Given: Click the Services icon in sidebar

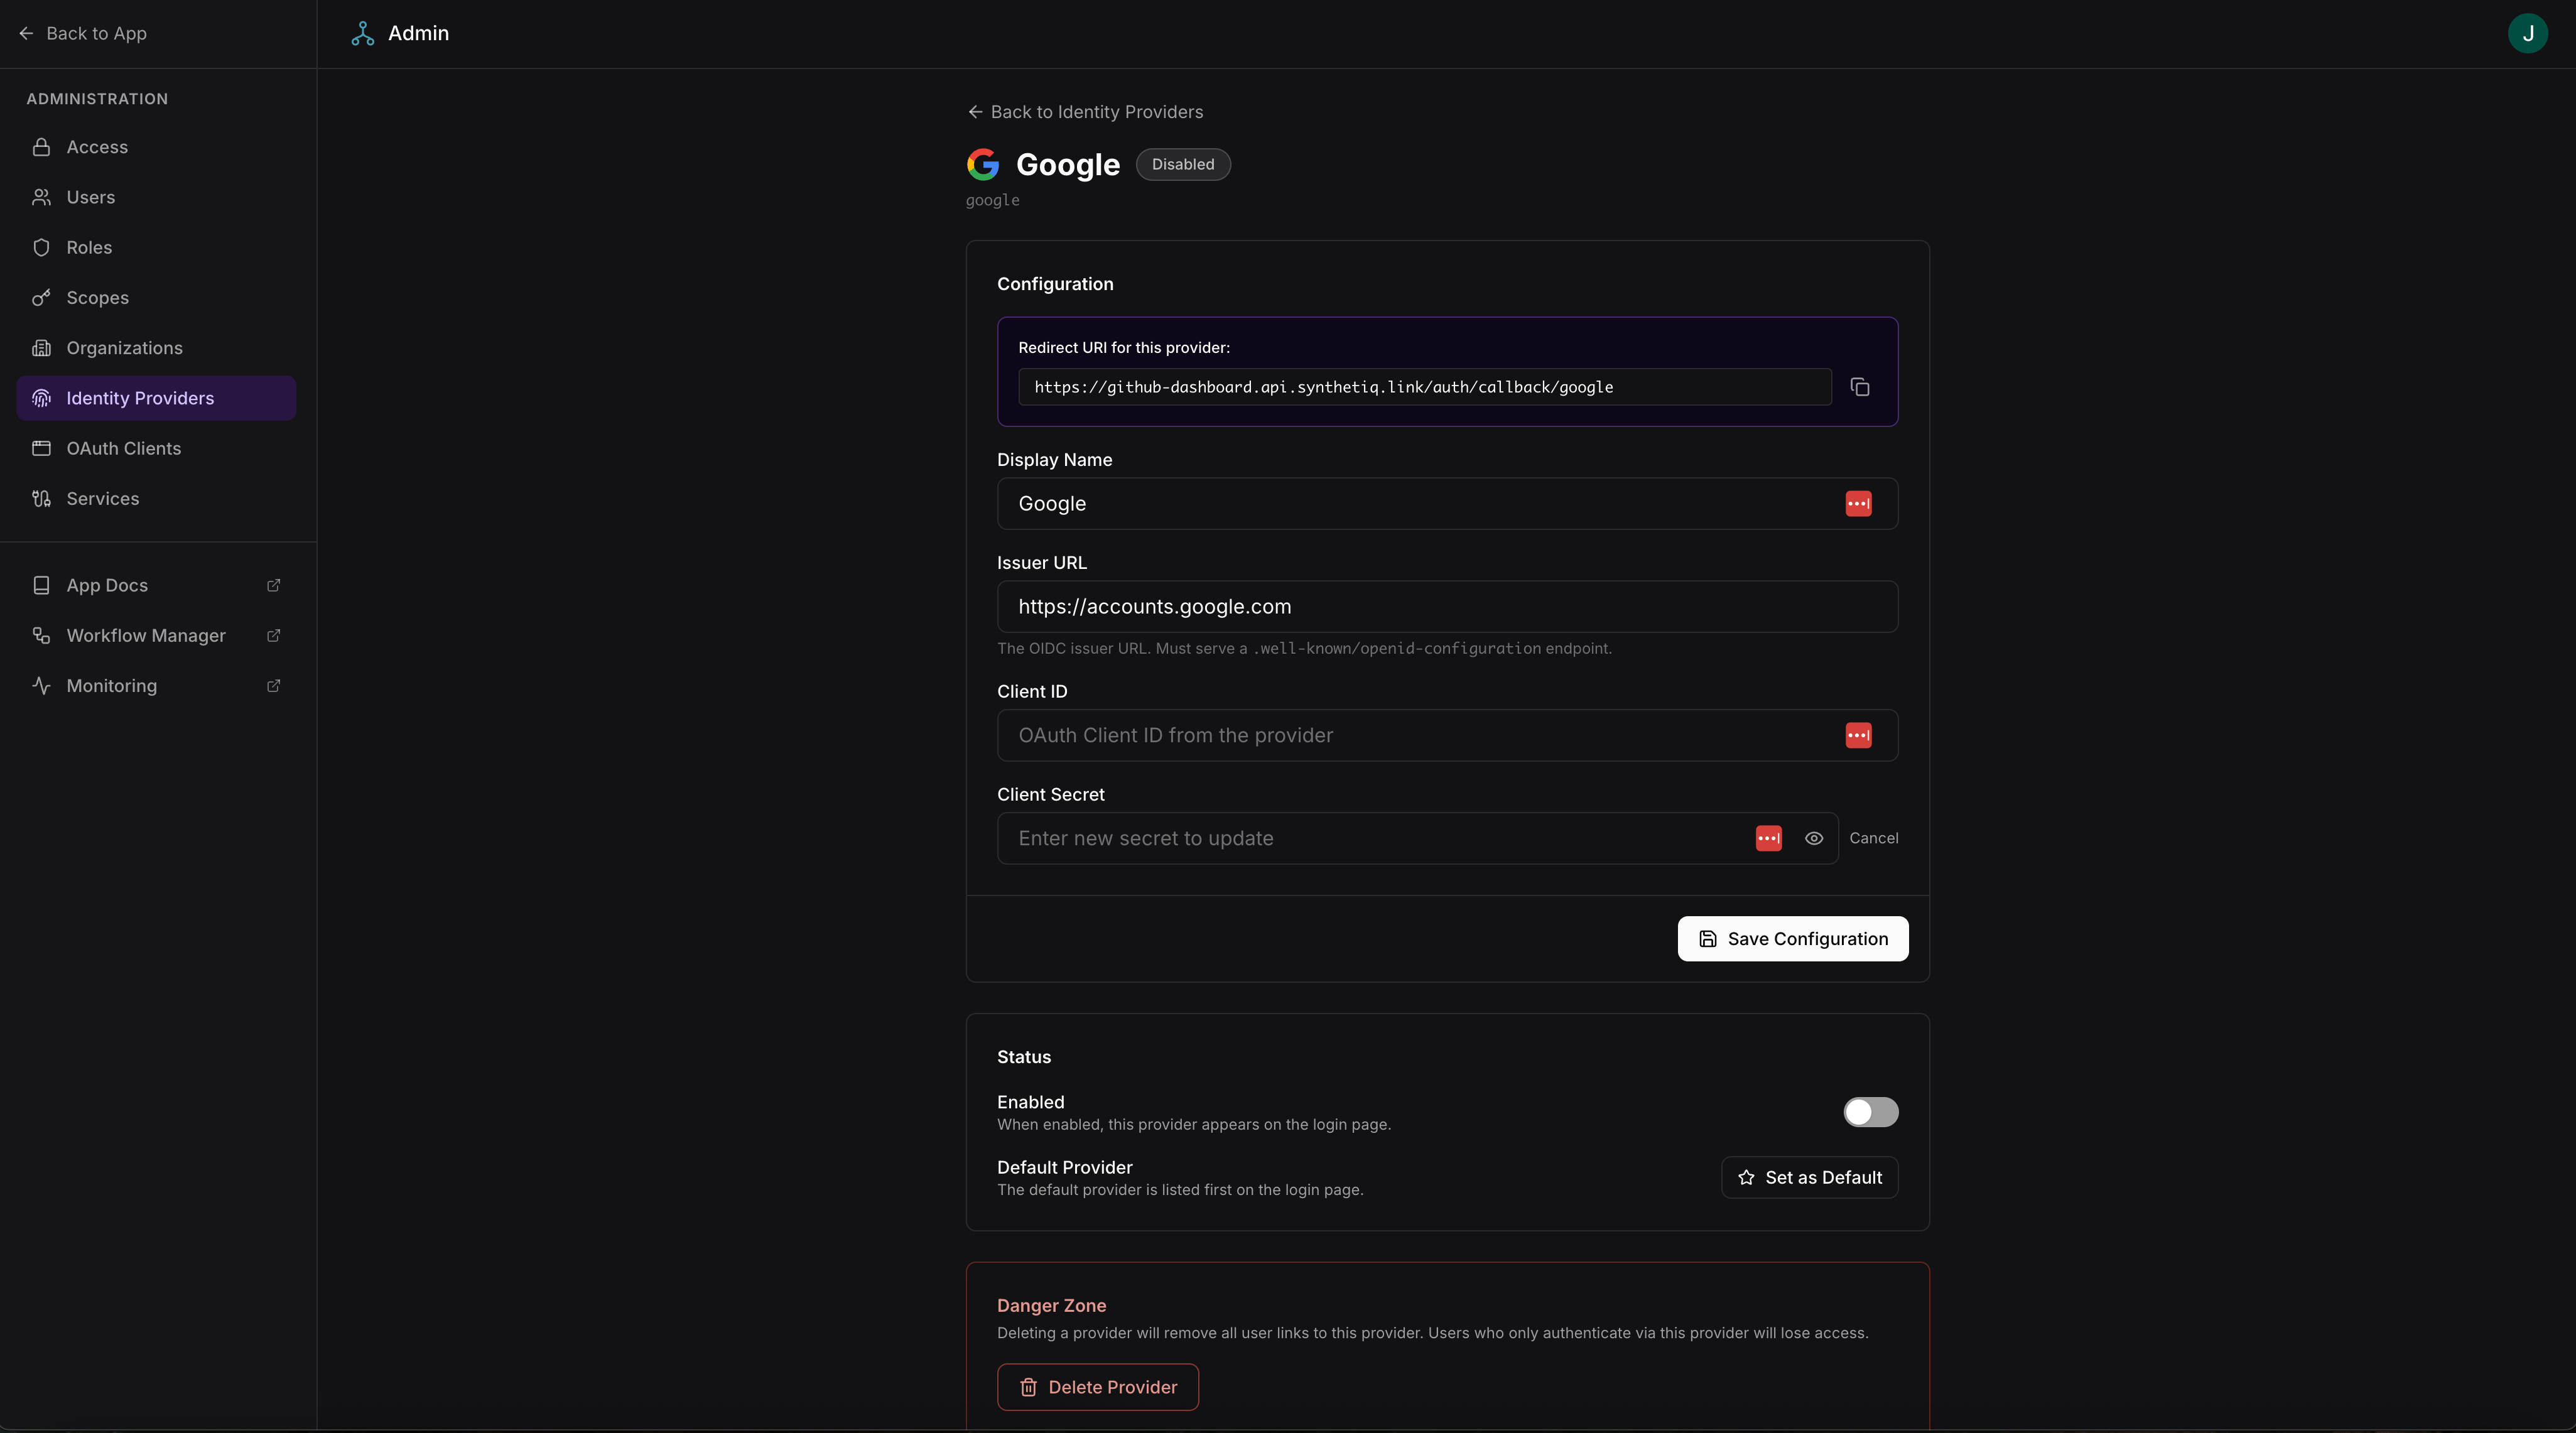Looking at the screenshot, I should (x=41, y=498).
